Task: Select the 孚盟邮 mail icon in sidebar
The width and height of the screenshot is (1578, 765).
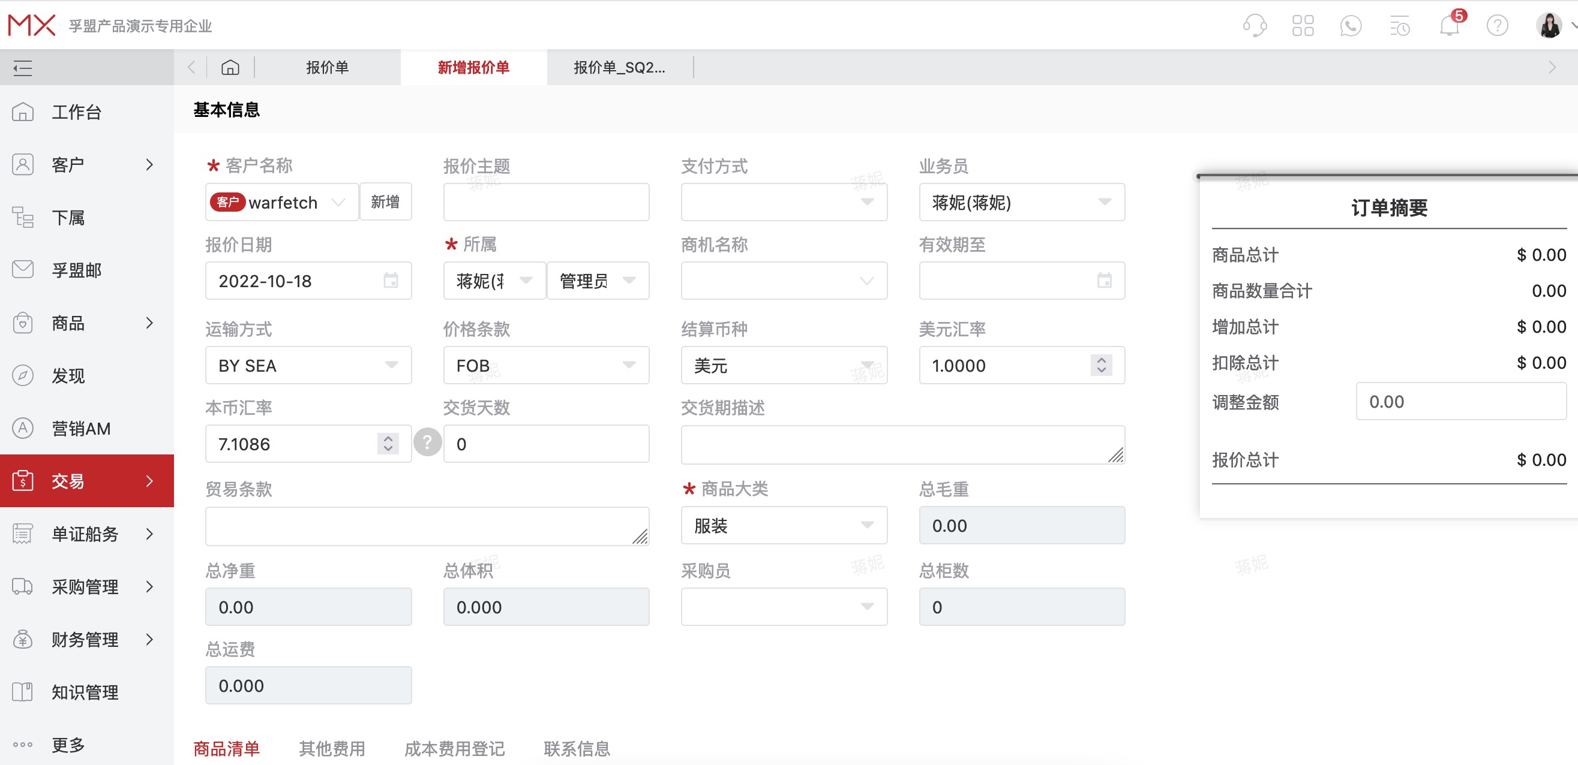Action: [23, 269]
